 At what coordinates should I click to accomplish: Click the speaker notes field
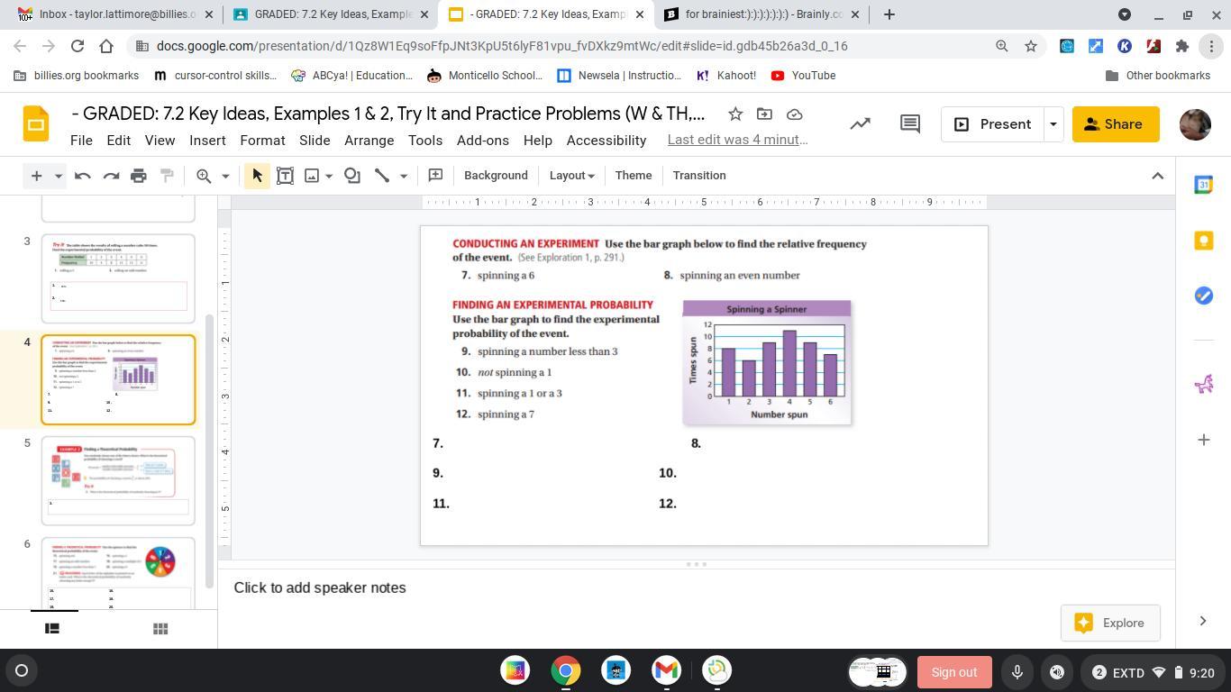(320, 587)
